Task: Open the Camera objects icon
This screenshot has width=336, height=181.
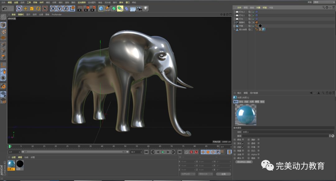Action: (x=139, y=9)
